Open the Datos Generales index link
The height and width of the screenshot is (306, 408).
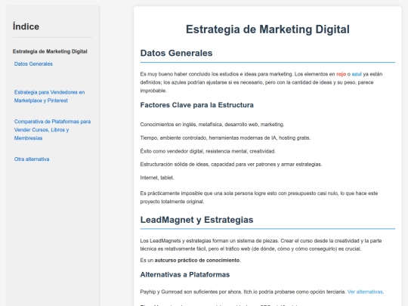(x=33, y=63)
